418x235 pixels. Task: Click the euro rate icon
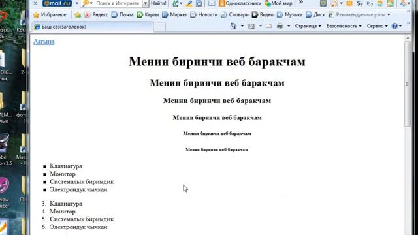click(370, 3)
